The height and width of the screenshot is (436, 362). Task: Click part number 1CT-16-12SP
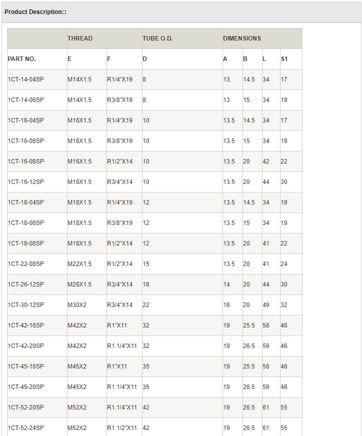(26, 182)
